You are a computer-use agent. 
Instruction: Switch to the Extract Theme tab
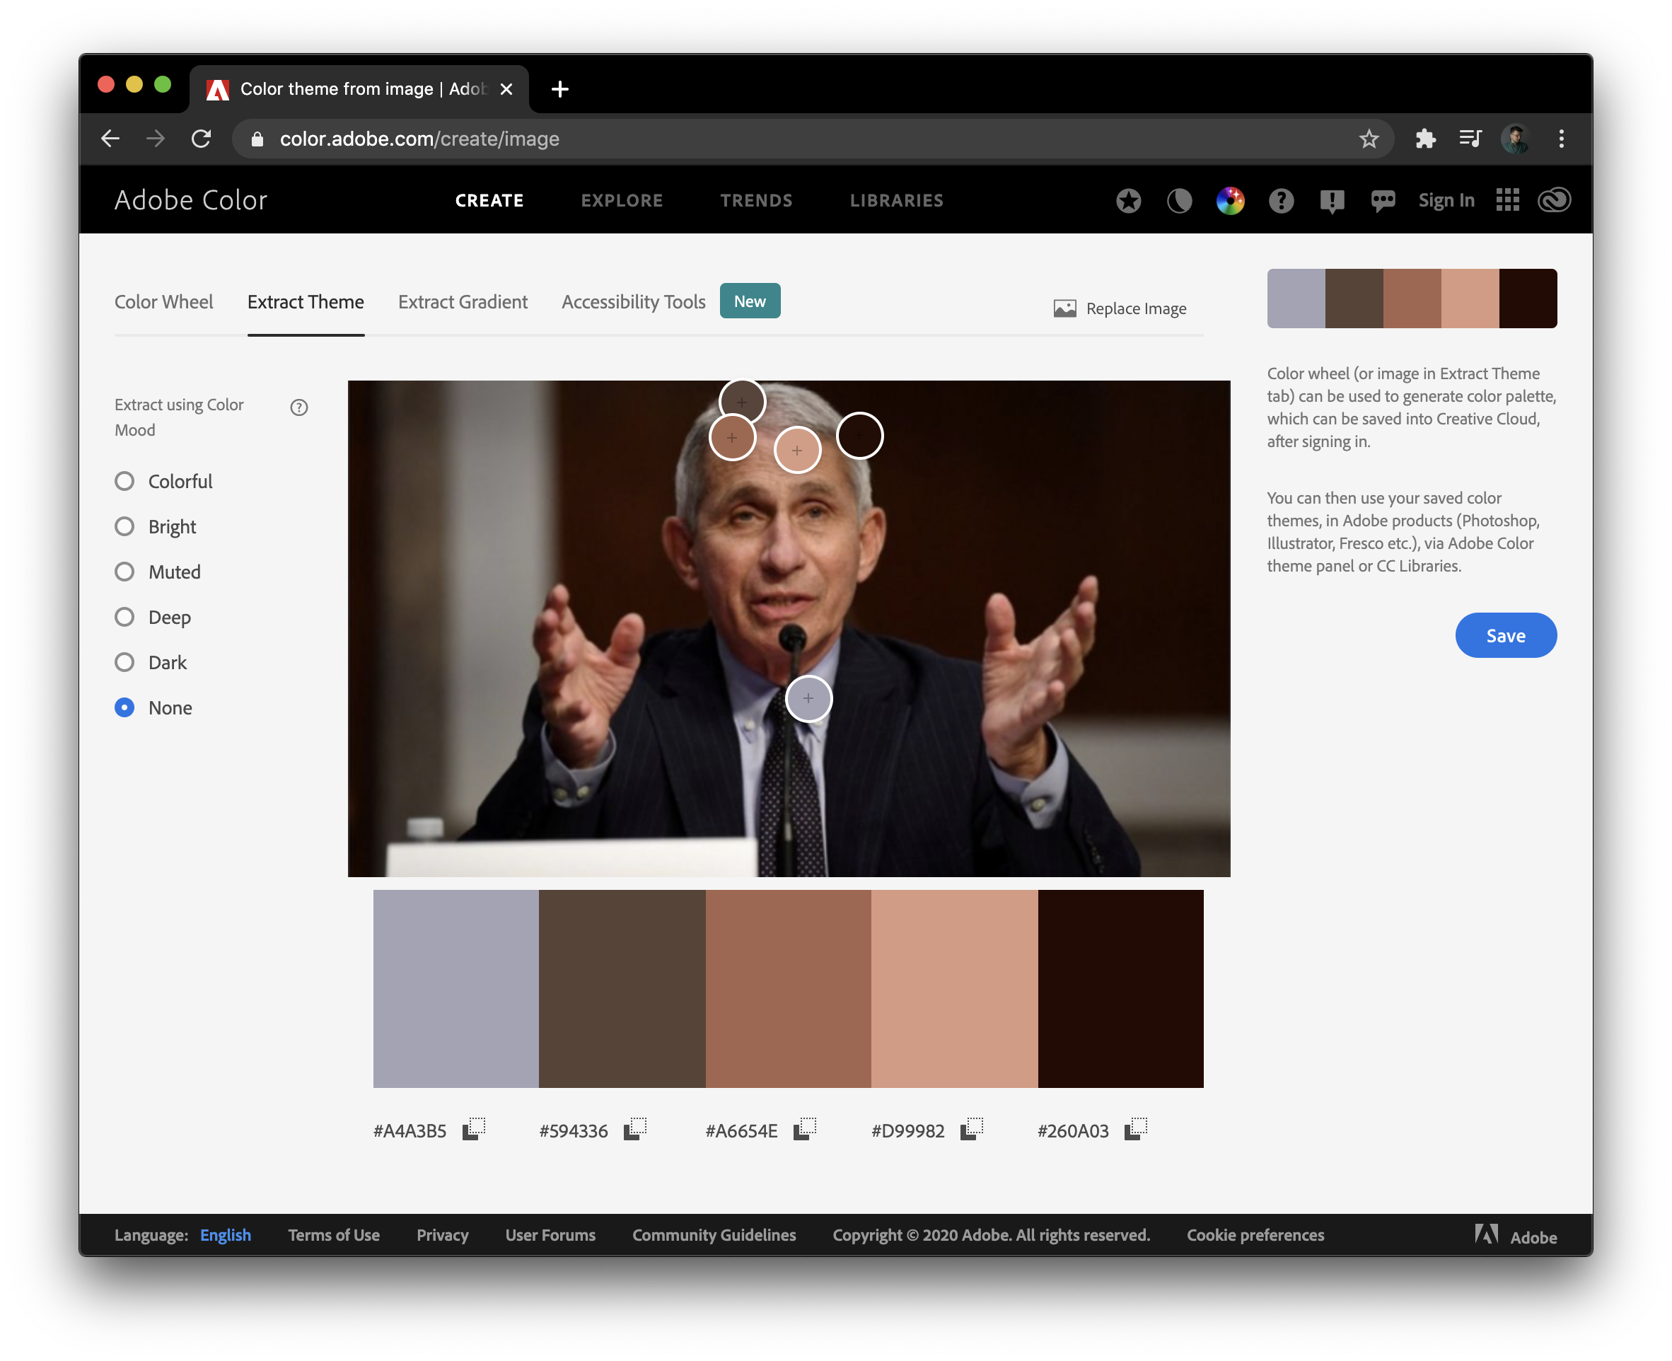click(306, 302)
